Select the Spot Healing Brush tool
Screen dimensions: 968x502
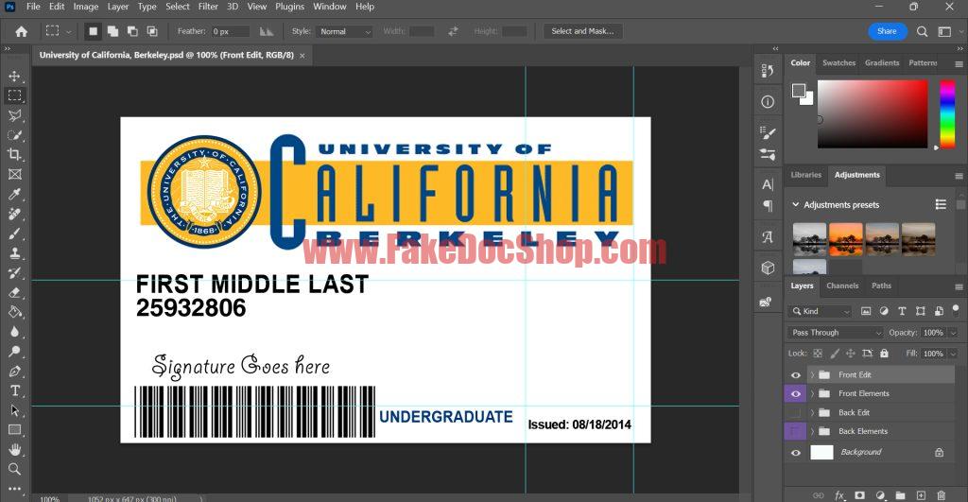tap(14, 214)
